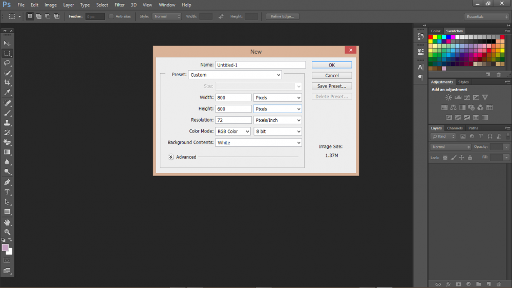Viewport: 512px width, 288px height.
Task: Choose Add to selection mode
Action: [x=39, y=16]
